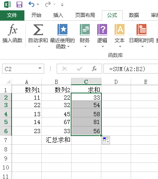This screenshot has width=158, height=179.
Task: Expand the 文本 dropdown arrow
Action: (x=120, y=47)
